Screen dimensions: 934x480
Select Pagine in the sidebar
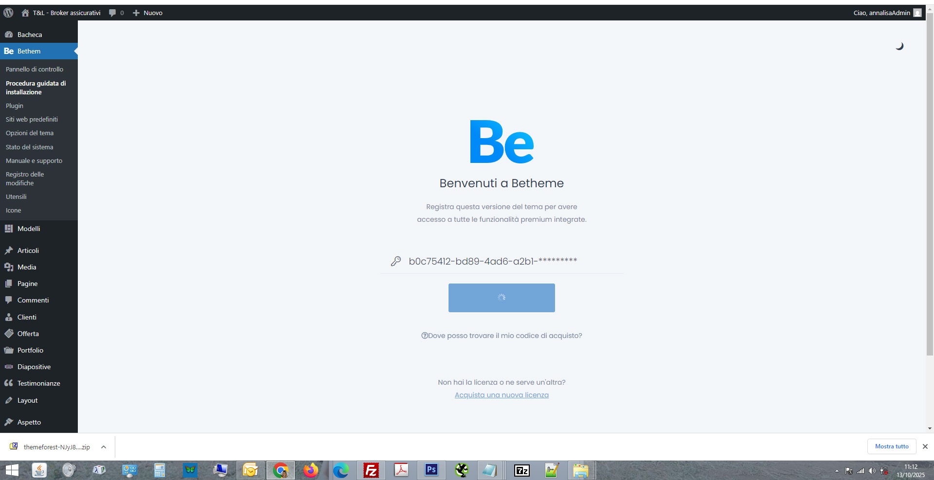pos(27,284)
